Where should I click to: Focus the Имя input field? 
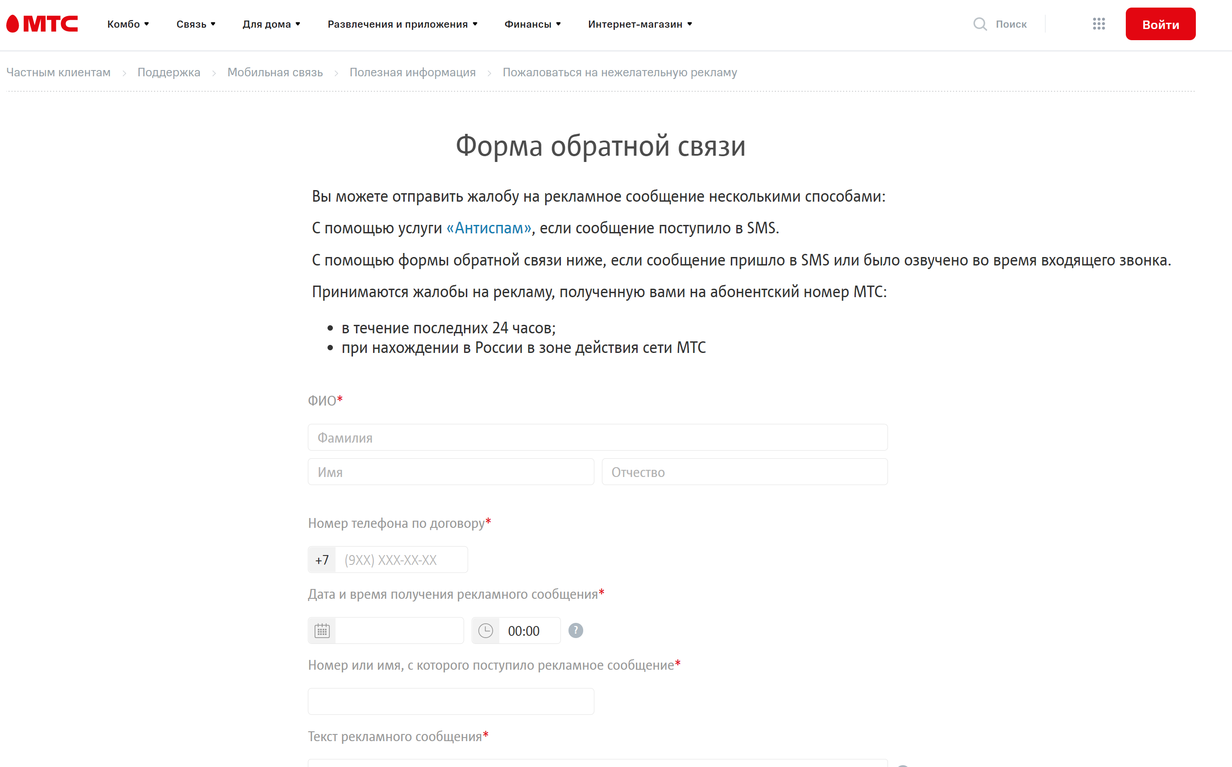tap(451, 472)
